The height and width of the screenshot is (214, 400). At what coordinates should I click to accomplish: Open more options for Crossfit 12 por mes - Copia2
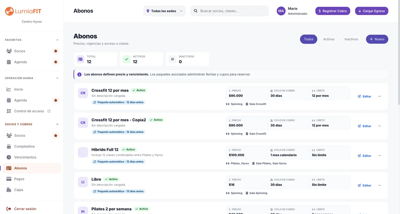380,126
